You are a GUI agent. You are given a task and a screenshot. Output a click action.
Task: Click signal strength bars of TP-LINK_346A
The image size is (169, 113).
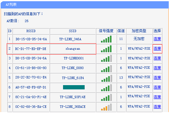[106, 39]
